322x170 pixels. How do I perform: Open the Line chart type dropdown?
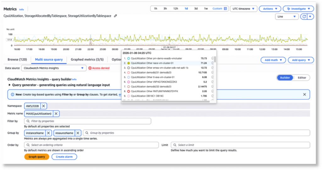click(x=287, y=17)
